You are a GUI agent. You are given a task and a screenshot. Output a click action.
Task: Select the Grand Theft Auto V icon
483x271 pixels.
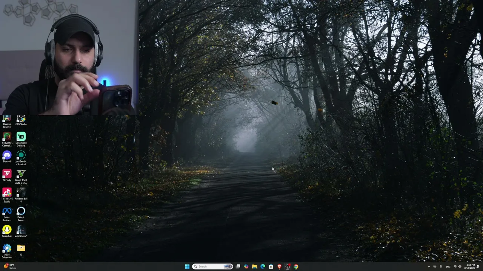pyautogui.click(x=21, y=177)
